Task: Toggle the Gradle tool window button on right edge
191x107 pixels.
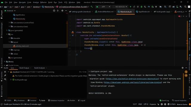Action: 190,14
